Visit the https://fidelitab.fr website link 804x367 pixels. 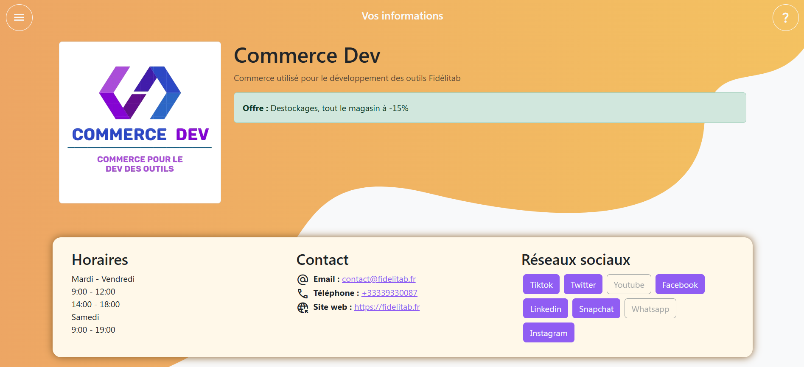click(387, 307)
